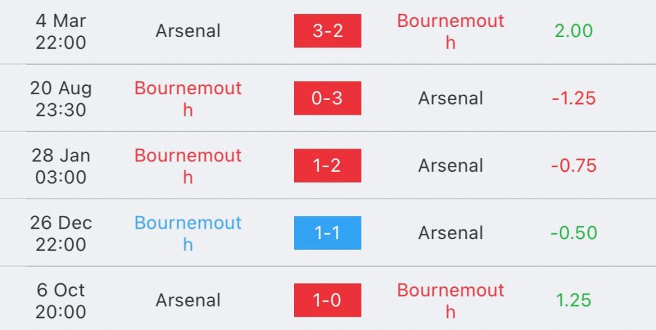This screenshot has width=656, height=330.
Task: Click the green -0.50 handicap value
Action: click(x=573, y=233)
